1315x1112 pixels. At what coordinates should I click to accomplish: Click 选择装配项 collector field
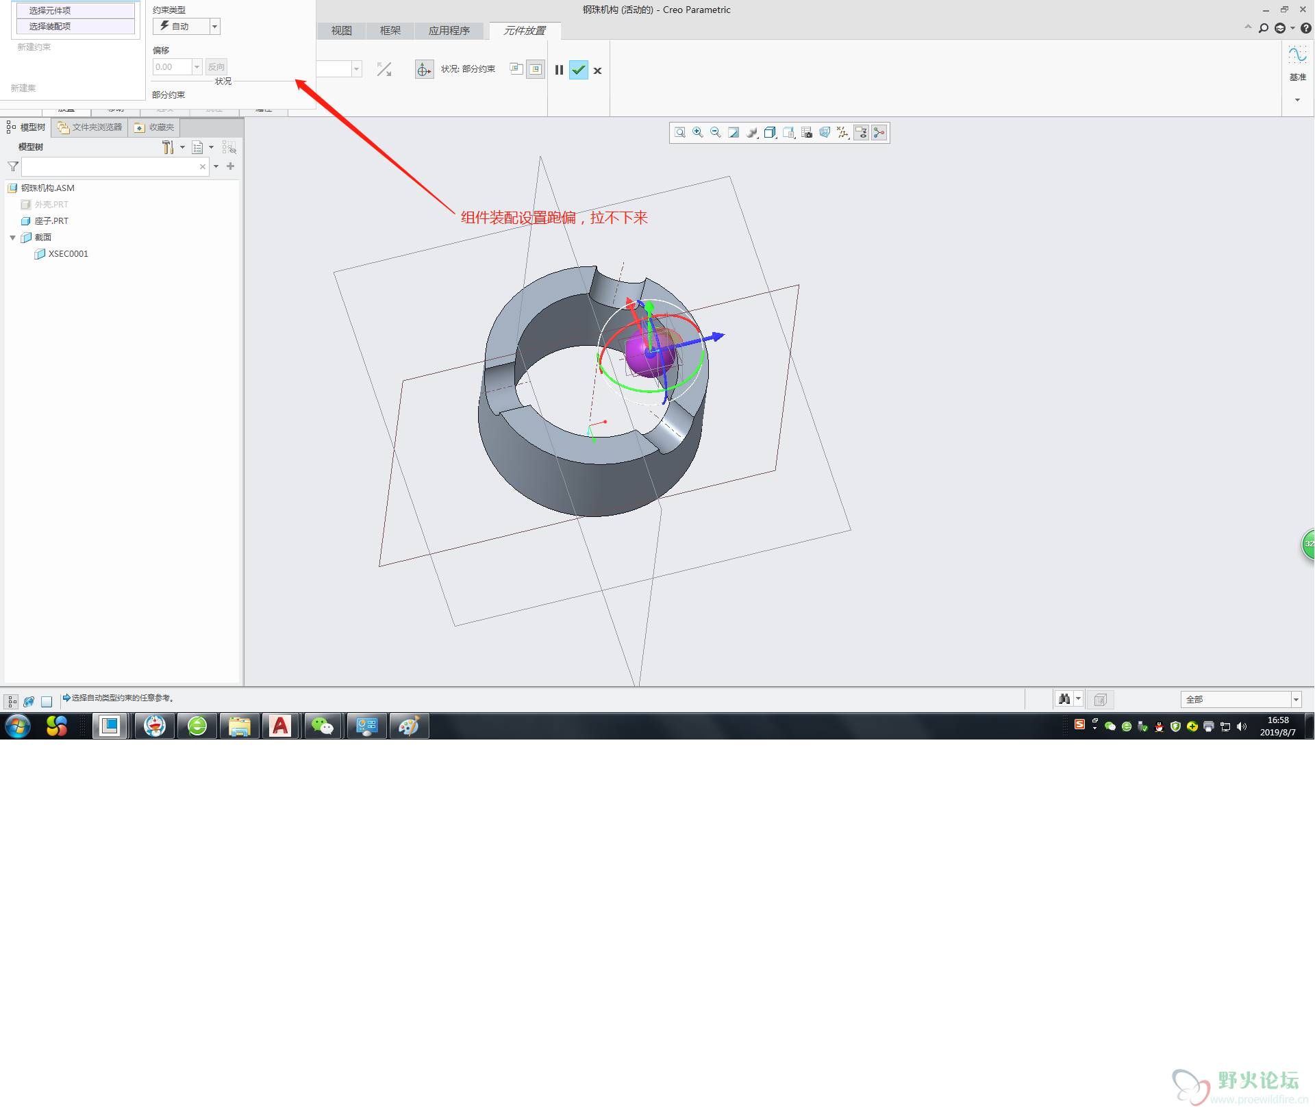point(75,27)
